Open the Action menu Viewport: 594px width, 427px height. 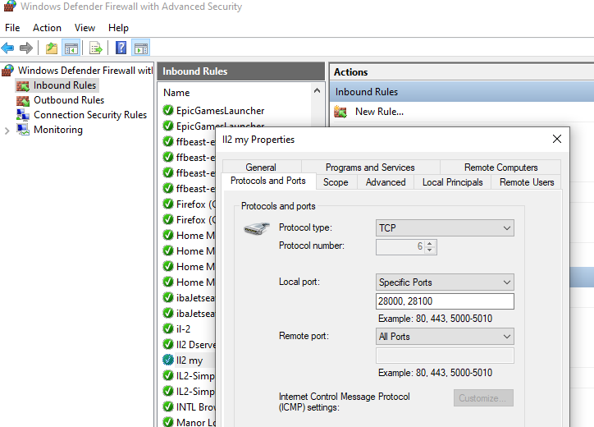point(47,28)
